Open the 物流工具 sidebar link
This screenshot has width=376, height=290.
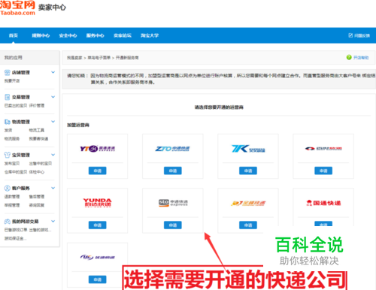tap(37, 130)
